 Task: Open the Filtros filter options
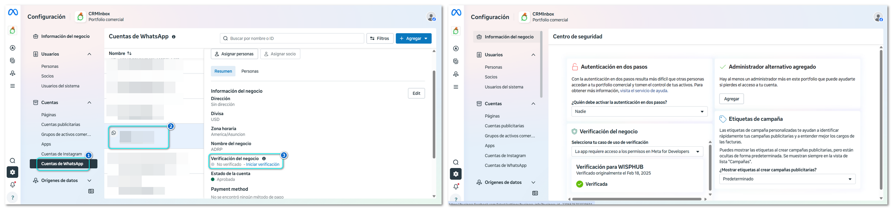(x=380, y=38)
